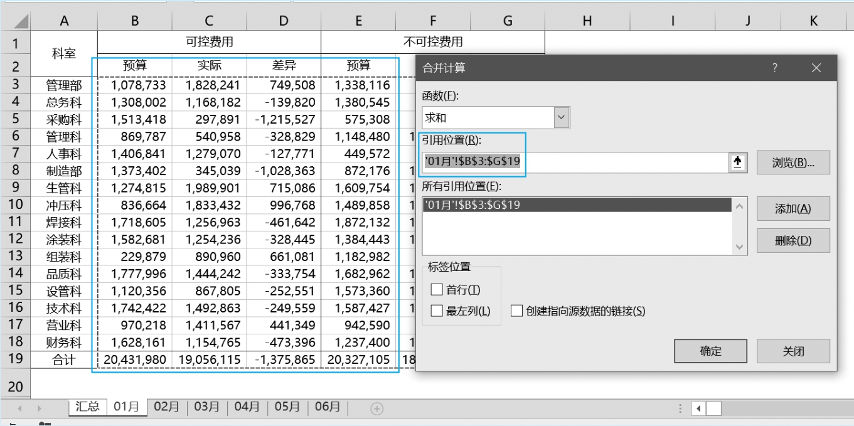The height and width of the screenshot is (426, 854).
Task: Enable the 首行 checkbox
Action: [437, 289]
